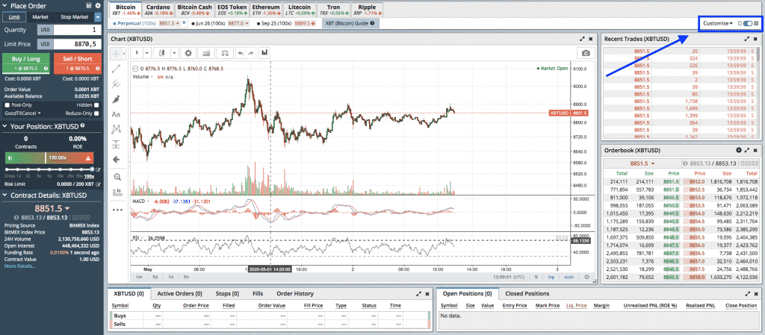Open Place Order settings gear

[x=98, y=6]
